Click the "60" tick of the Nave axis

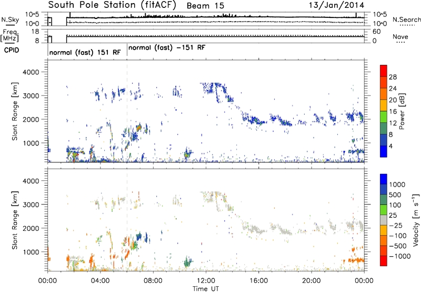click(377, 32)
